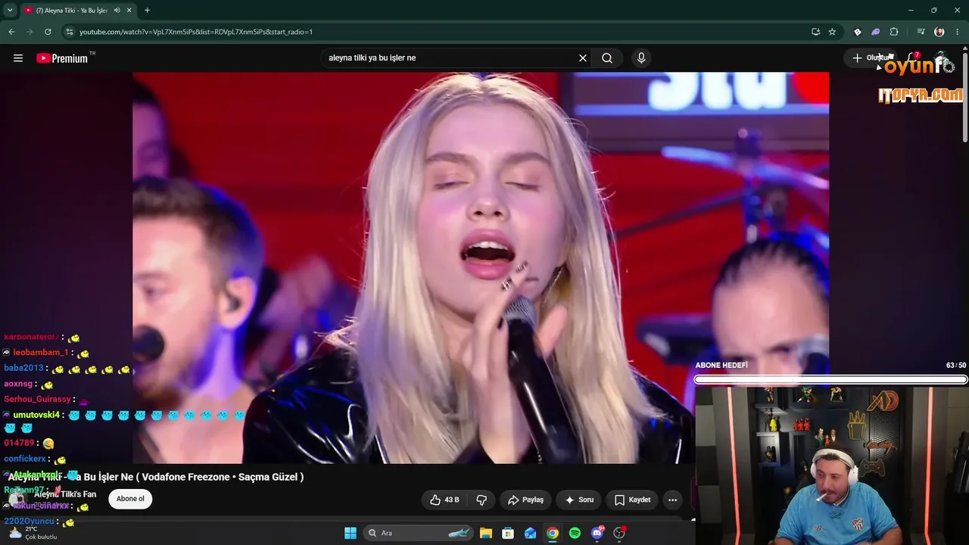Subscribe with the Abone ol button

(x=130, y=499)
